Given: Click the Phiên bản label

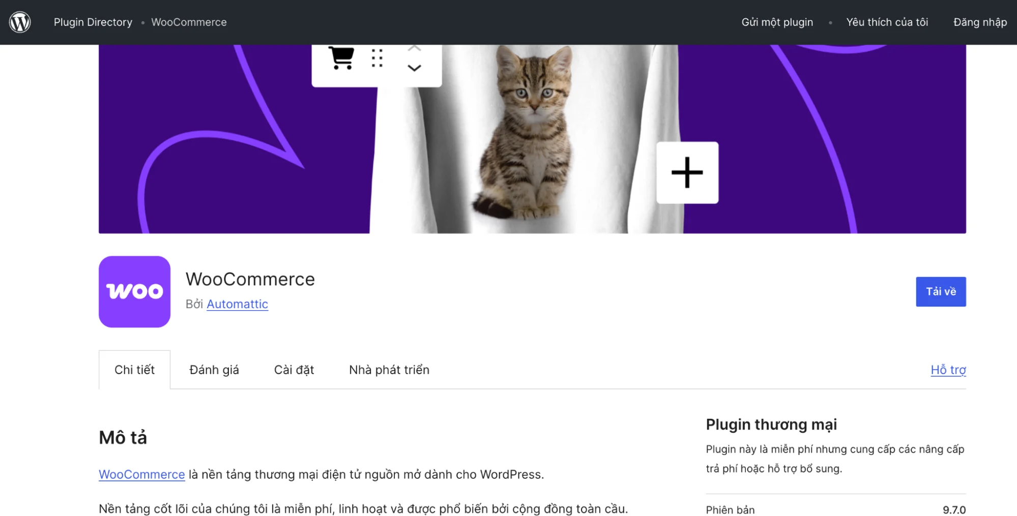Looking at the screenshot, I should pos(730,510).
